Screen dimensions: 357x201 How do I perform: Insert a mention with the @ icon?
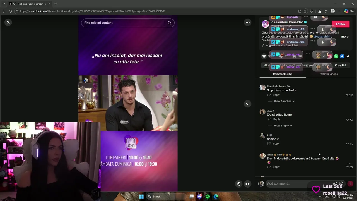point(335,184)
